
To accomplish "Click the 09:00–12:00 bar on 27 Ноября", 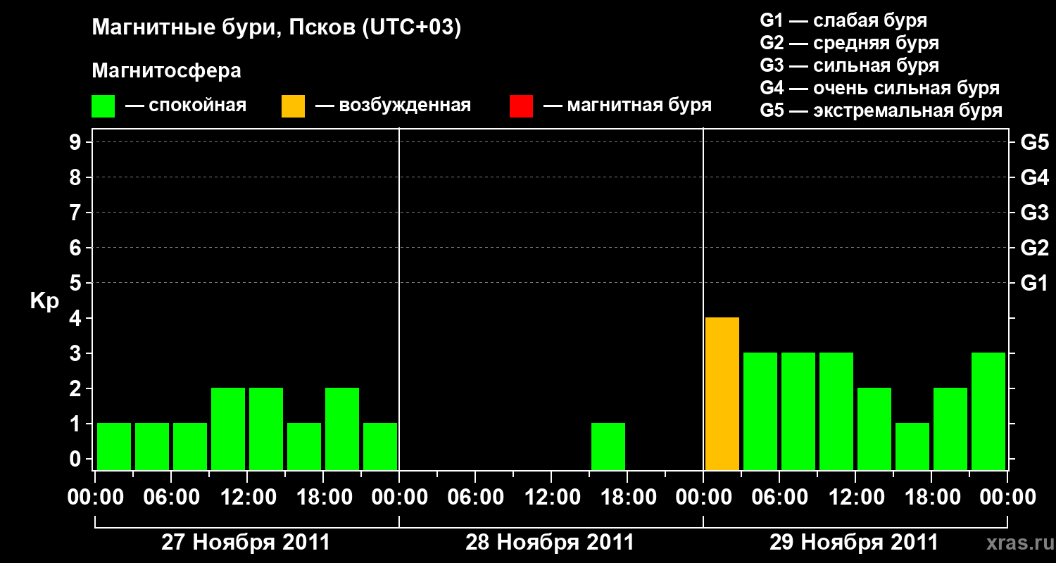I will point(228,429).
